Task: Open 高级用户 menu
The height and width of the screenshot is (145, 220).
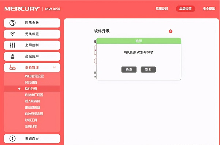Action: pyautogui.click(x=32, y=56)
